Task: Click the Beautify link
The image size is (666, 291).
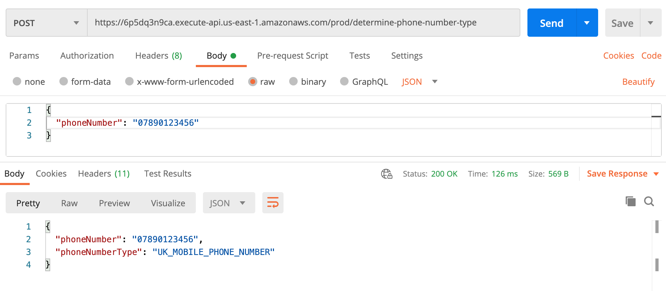Action: [x=638, y=82]
